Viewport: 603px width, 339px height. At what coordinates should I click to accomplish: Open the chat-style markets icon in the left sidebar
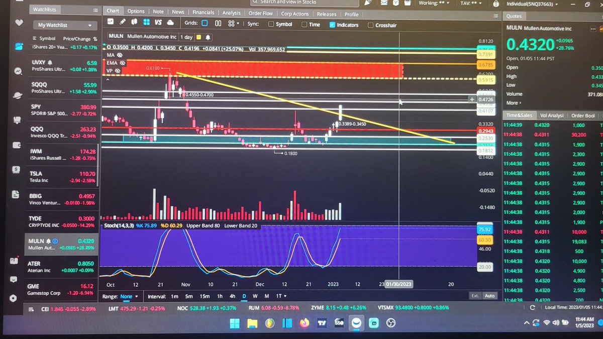tap(18, 71)
